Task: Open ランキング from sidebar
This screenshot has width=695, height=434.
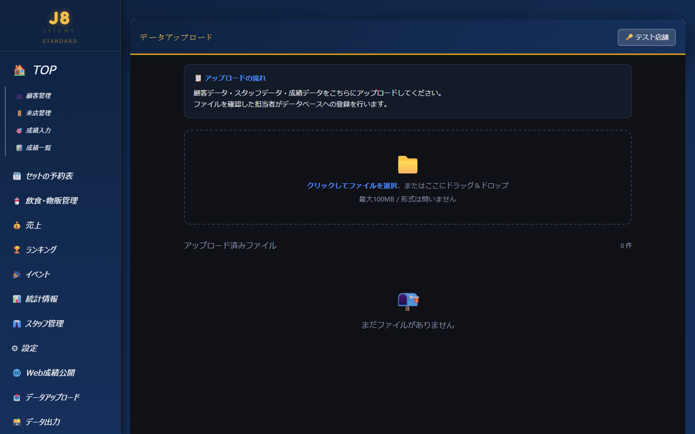Action: [41, 250]
